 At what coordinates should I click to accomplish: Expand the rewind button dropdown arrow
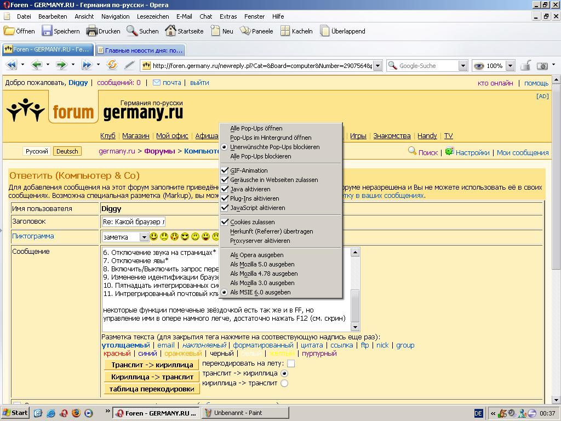(22, 65)
